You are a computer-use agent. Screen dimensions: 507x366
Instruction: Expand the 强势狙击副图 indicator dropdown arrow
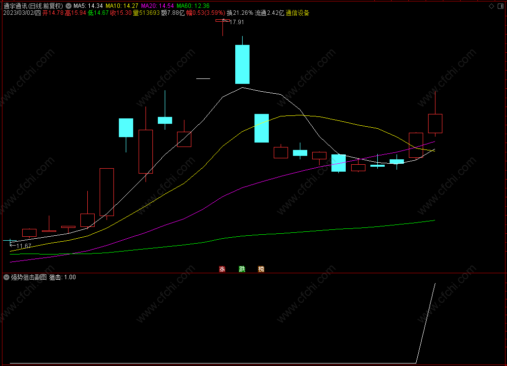(x=6, y=277)
